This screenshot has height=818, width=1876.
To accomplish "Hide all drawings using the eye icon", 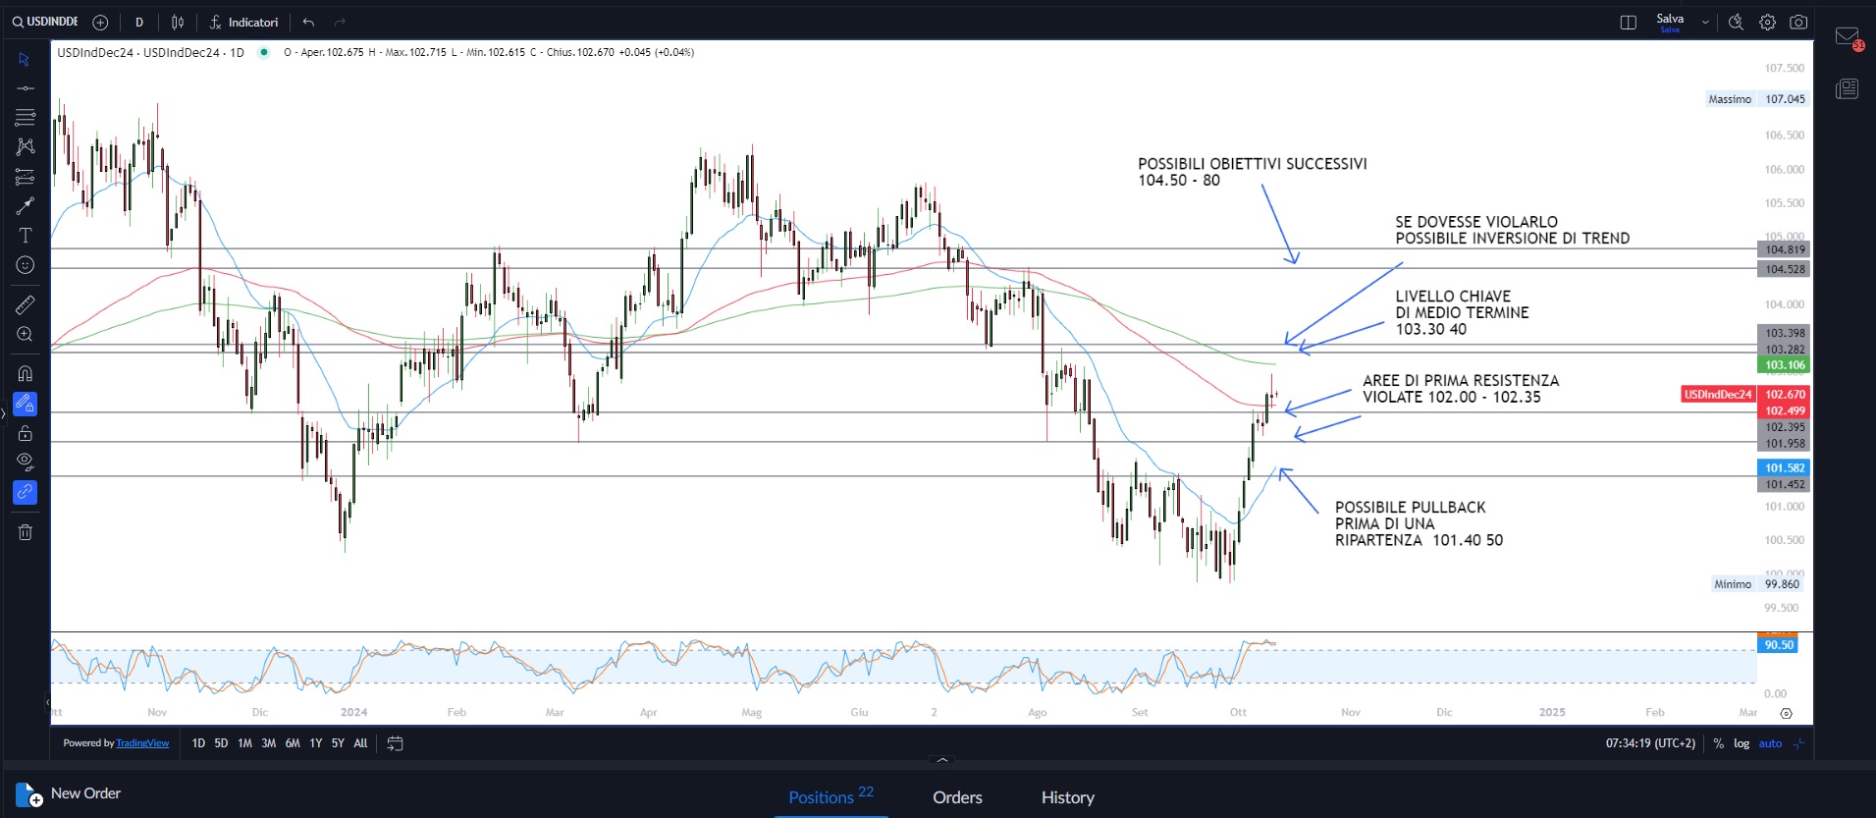I will 26,462.
